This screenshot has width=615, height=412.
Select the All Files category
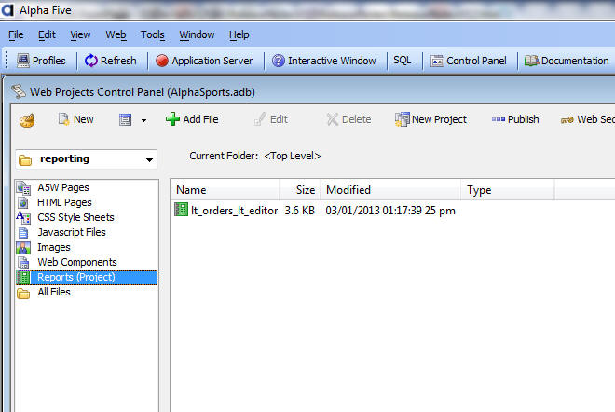click(x=54, y=293)
